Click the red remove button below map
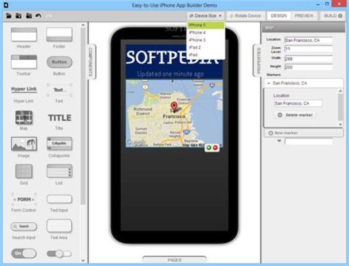The image size is (349, 266). tap(215, 148)
